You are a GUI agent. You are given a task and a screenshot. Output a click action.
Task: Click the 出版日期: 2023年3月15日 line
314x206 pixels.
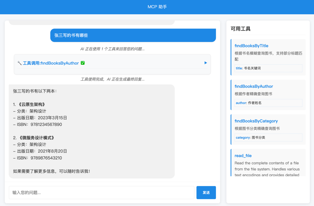(40, 118)
